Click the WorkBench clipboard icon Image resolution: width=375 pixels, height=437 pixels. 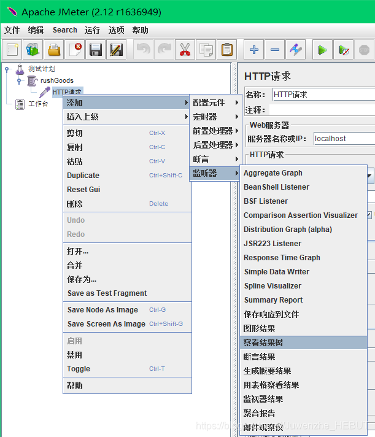(20, 104)
